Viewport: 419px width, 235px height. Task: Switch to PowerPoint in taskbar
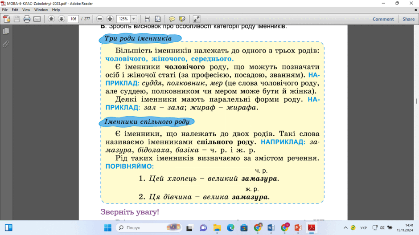[x=298, y=228]
